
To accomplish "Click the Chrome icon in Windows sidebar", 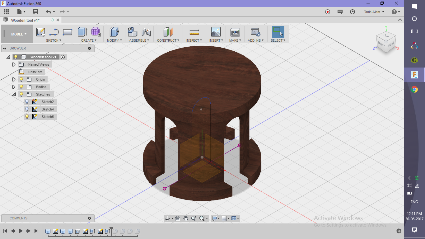I will coord(414,90).
